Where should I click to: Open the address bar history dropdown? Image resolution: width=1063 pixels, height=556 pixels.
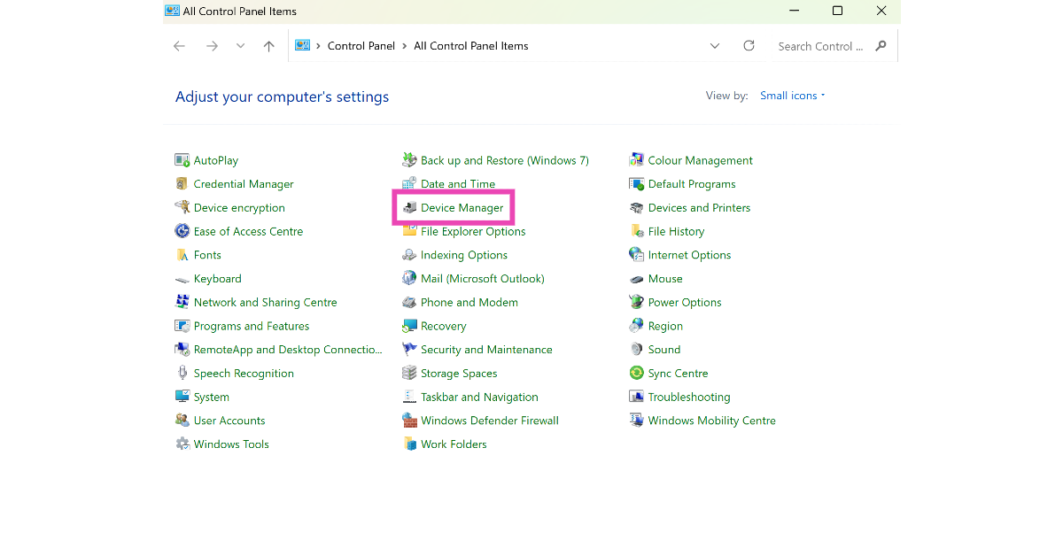coord(715,46)
